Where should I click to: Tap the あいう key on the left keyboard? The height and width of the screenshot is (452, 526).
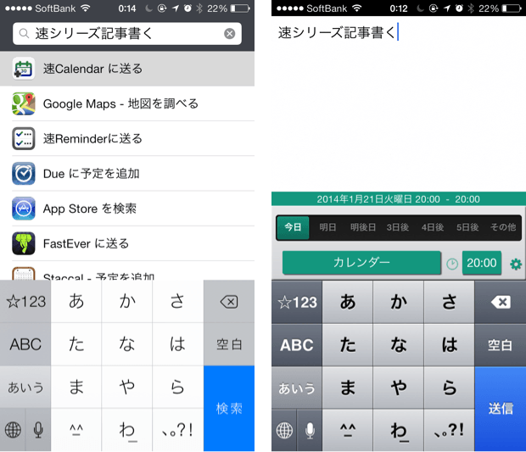[25, 388]
